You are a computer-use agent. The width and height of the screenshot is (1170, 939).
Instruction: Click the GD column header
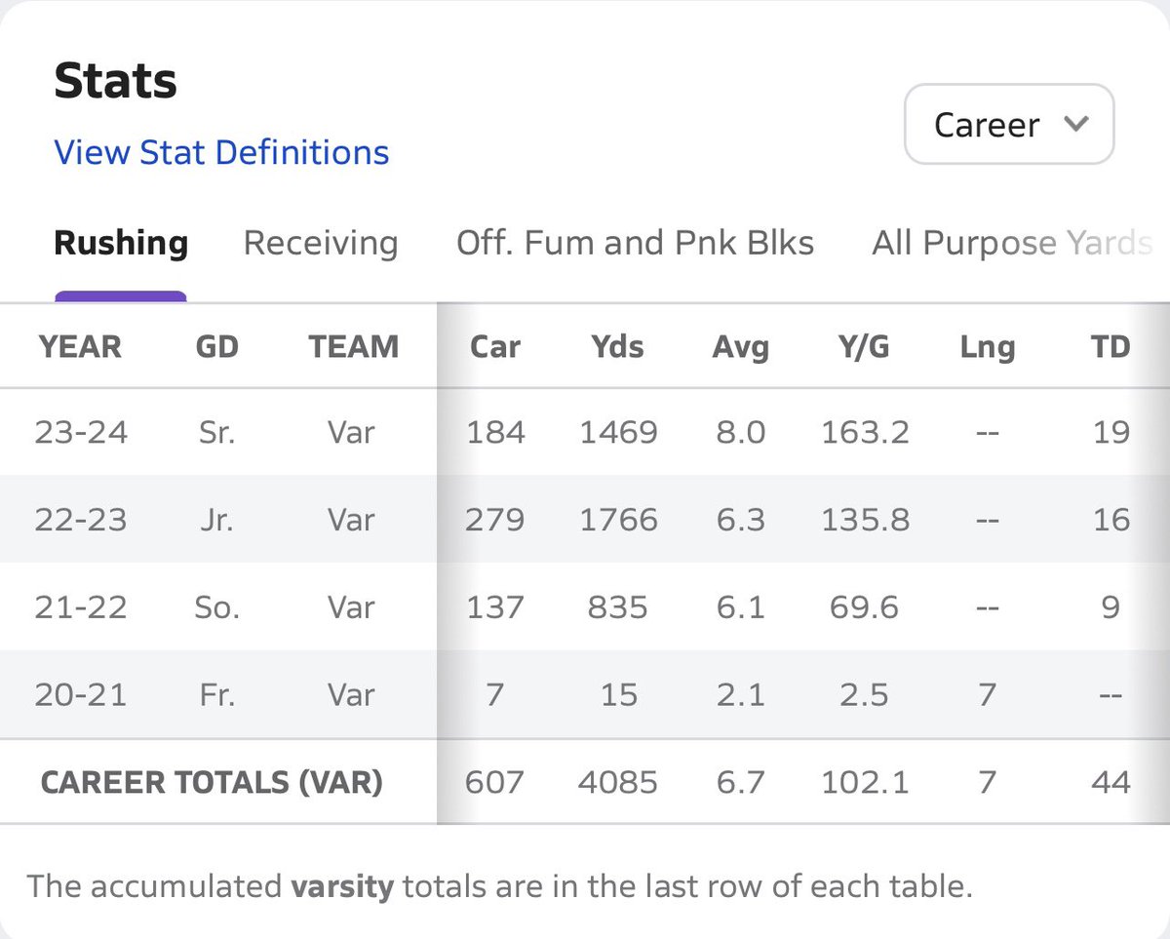[x=216, y=346]
